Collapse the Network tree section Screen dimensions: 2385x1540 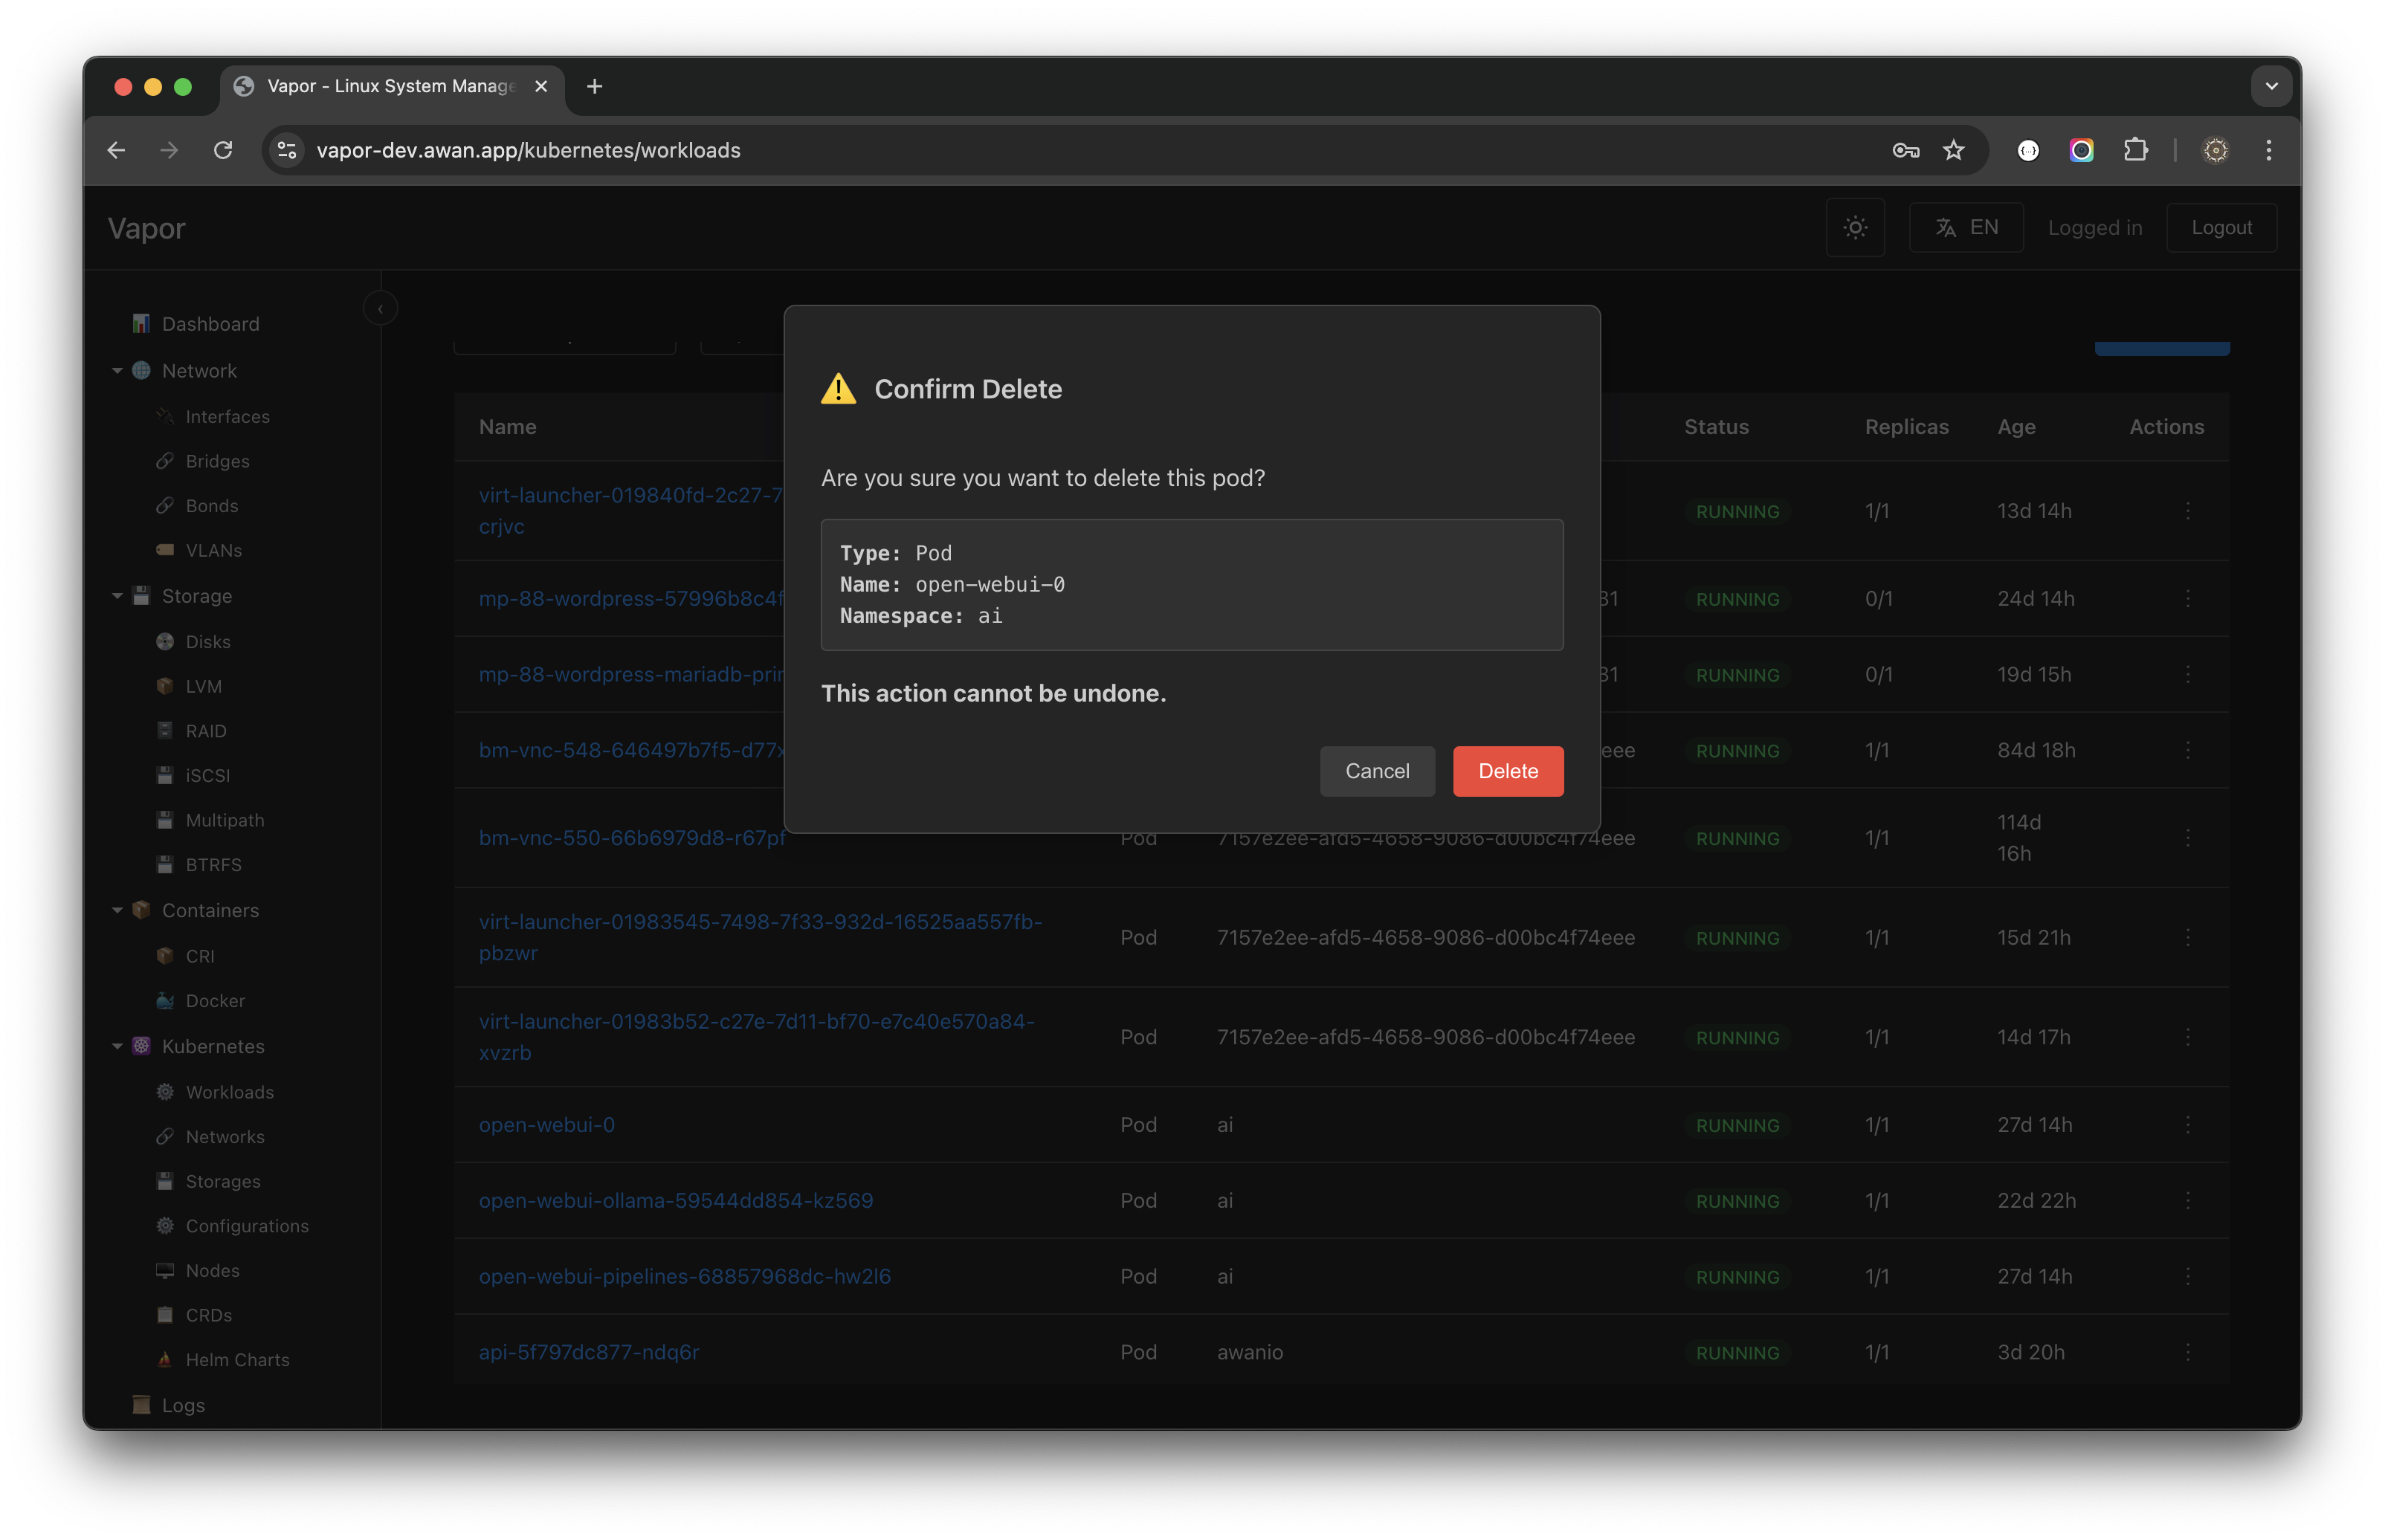tap(117, 371)
